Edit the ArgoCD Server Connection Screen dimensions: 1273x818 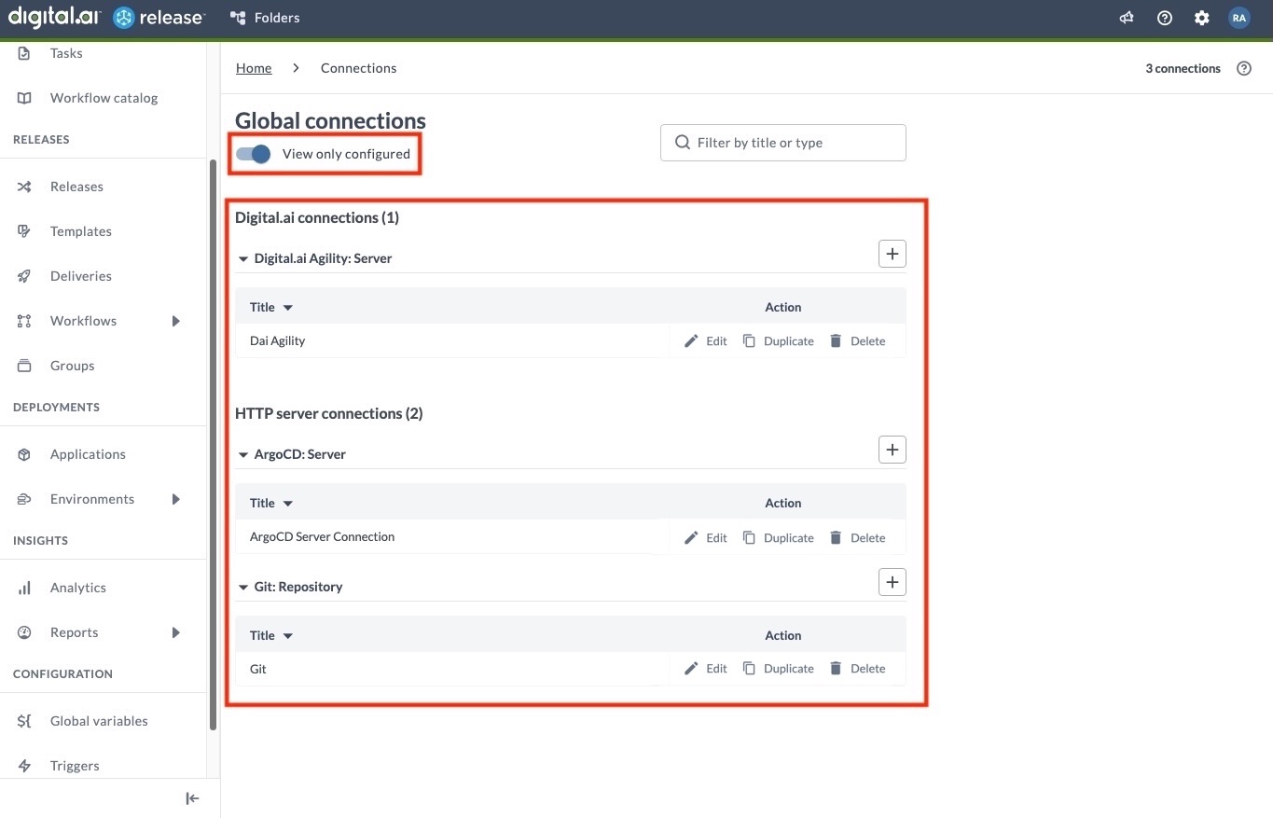click(705, 537)
